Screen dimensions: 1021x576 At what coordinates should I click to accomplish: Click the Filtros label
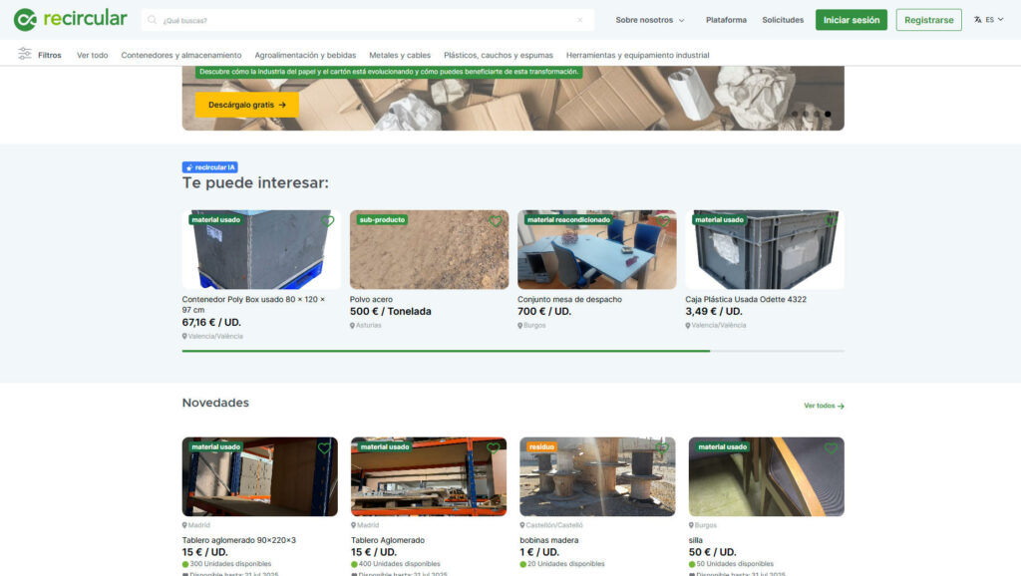pyautogui.click(x=50, y=56)
